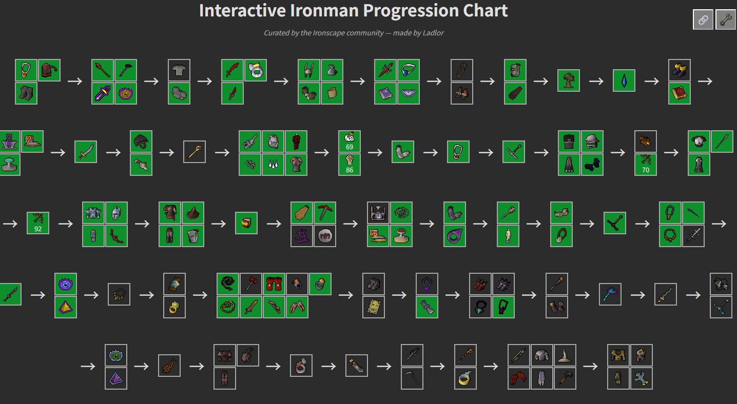
Task: Toggle the green tree icon tile
Action: [x=569, y=80]
